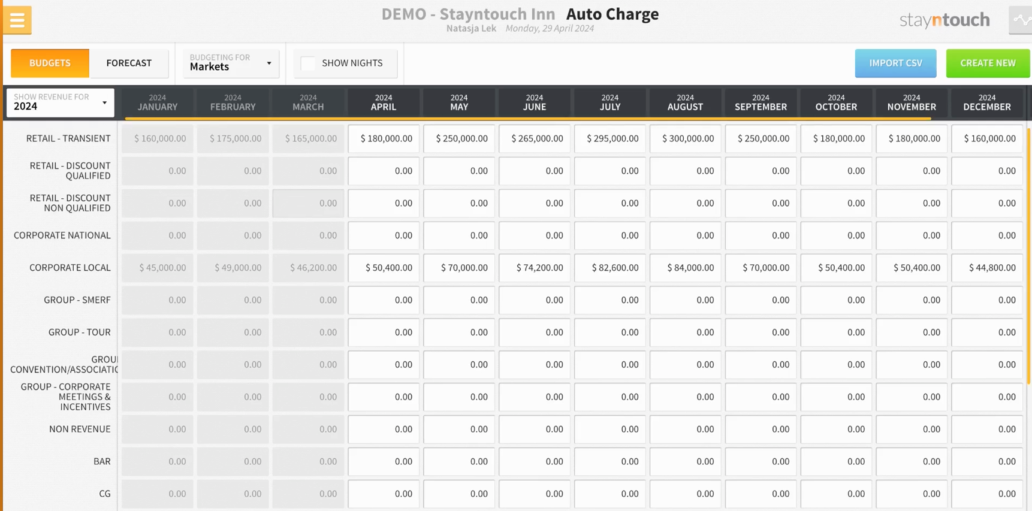Image resolution: width=1032 pixels, height=511 pixels.
Task: Edit Retail - Transient May budget $250,000.00
Action: pyautogui.click(x=459, y=138)
